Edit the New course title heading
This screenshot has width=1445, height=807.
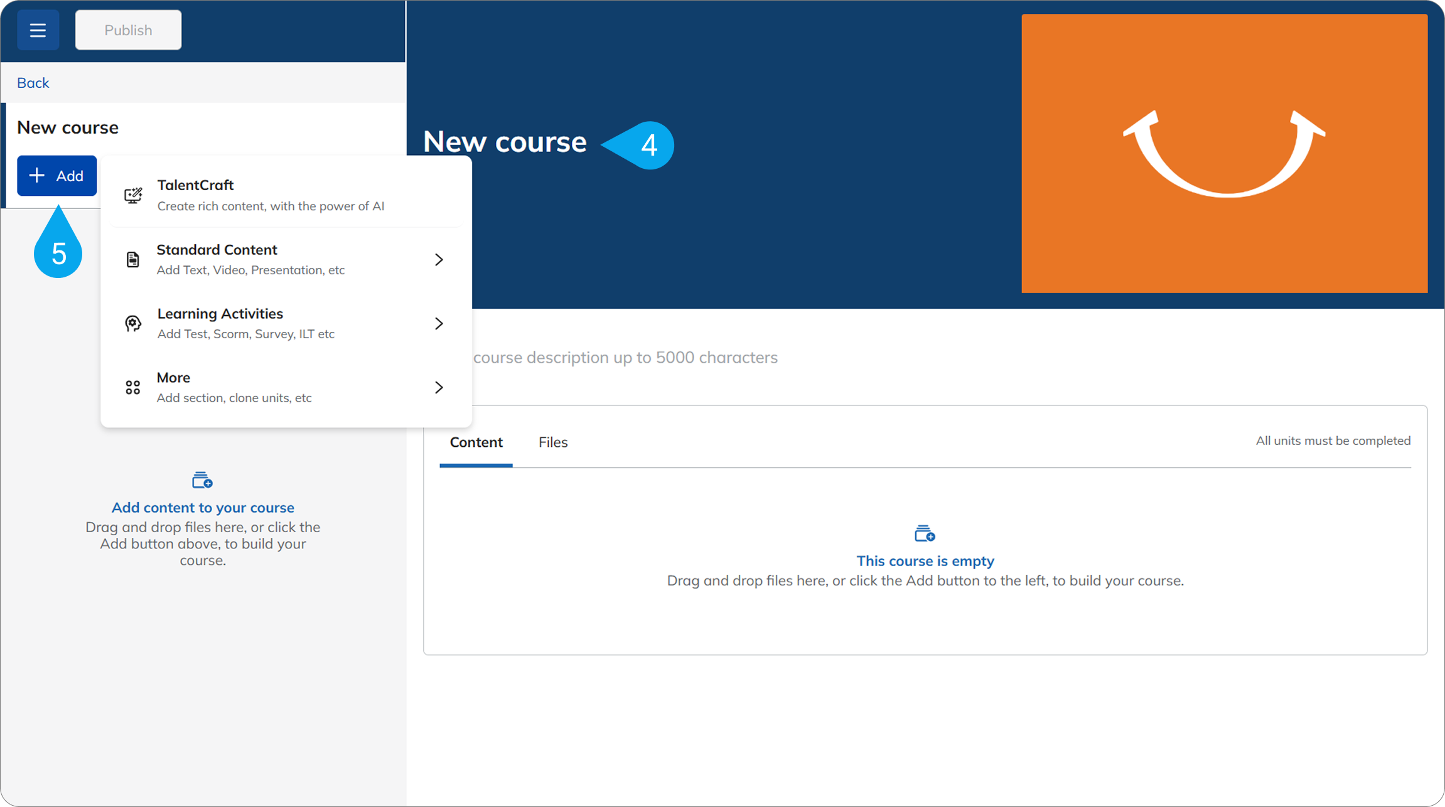[505, 142]
